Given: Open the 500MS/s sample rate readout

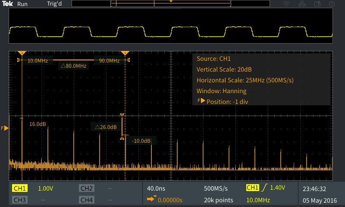Looking at the screenshot, I should click(216, 188).
